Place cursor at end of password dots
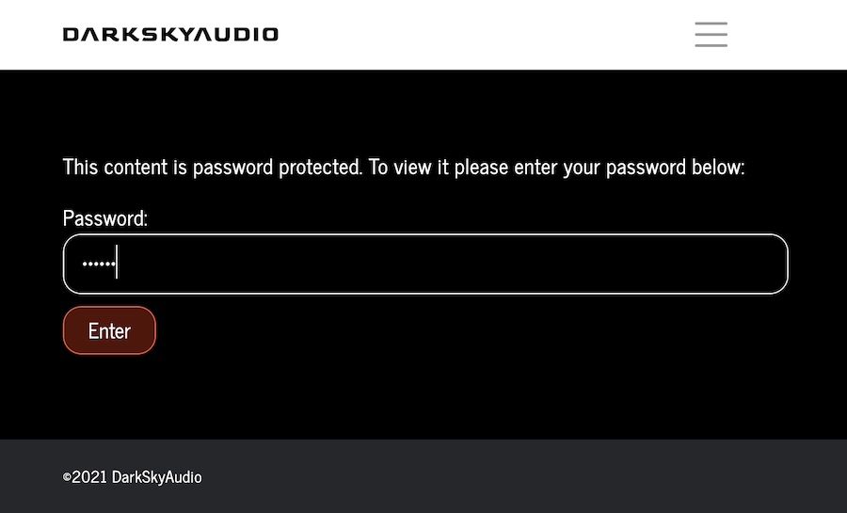This screenshot has height=513, width=847. pyautogui.click(x=117, y=263)
